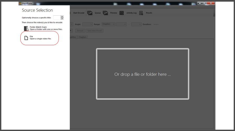This screenshot has width=235, height=131.
Task: Open the Activity Log toolbar icon
Action: [121, 13]
